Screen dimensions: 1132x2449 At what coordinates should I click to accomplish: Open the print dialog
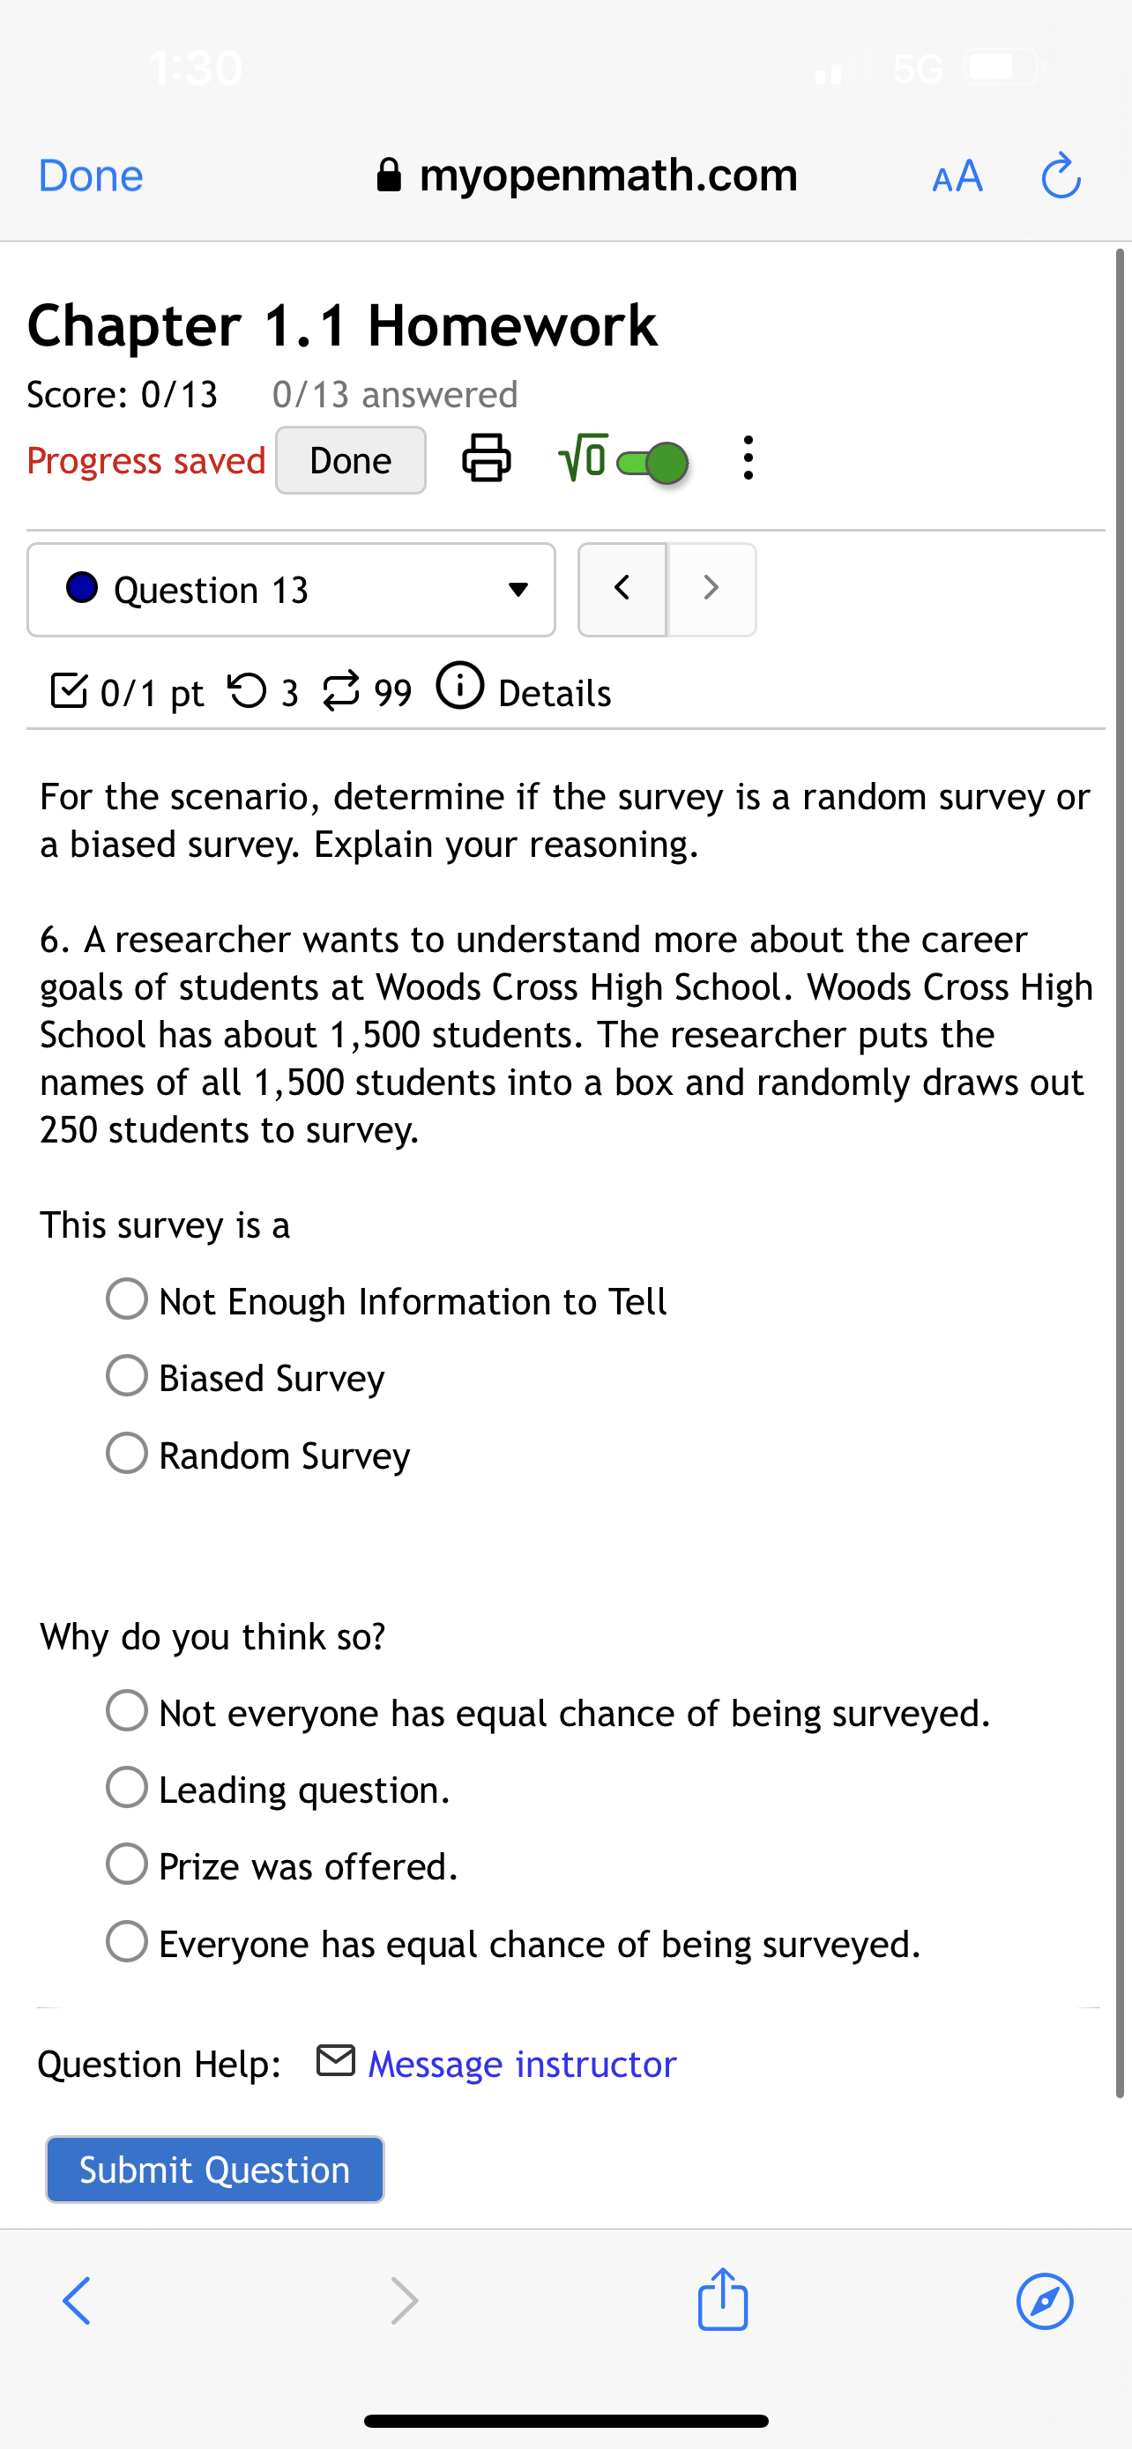pos(487,459)
